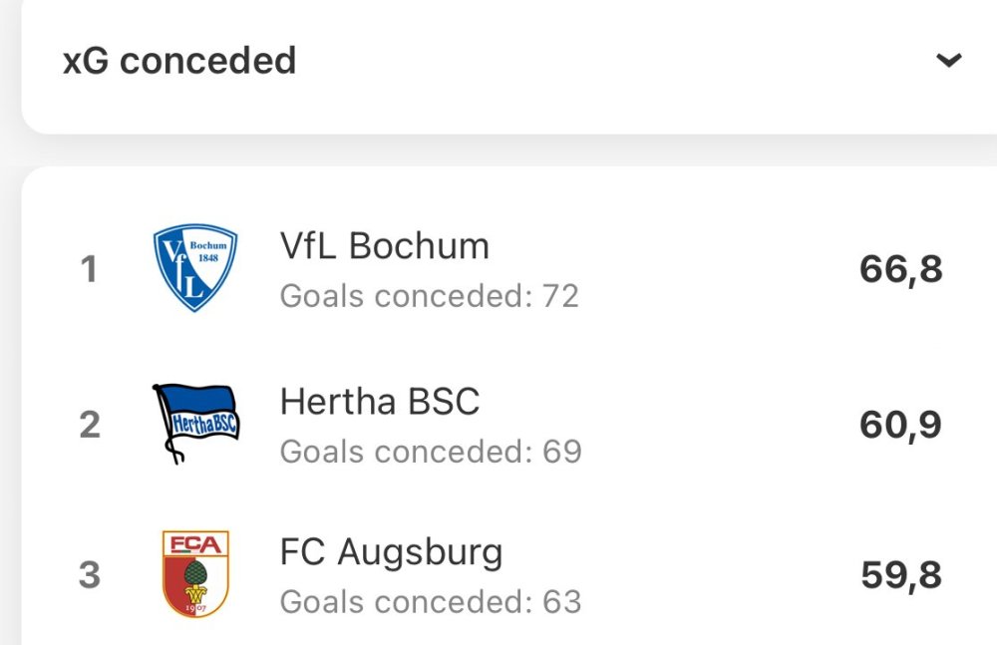997x645 pixels.
Task: Click rank number 1 in the list
Action: [x=90, y=269]
